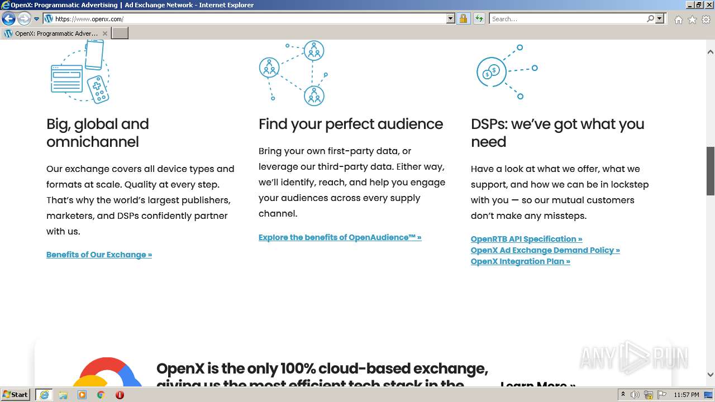The image size is (715, 402).
Task: Open the 11:57 PM clock
Action: (686, 395)
